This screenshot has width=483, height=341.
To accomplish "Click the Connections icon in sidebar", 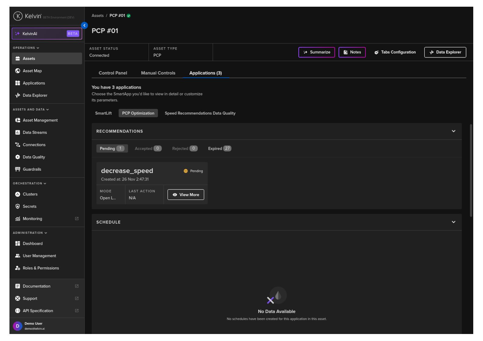I will point(18,145).
